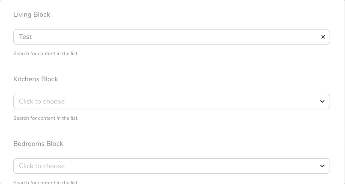Viewport: 345px width, 184px height.
Task: Click the Kitchens Block label
Action: tap(36, 79)
